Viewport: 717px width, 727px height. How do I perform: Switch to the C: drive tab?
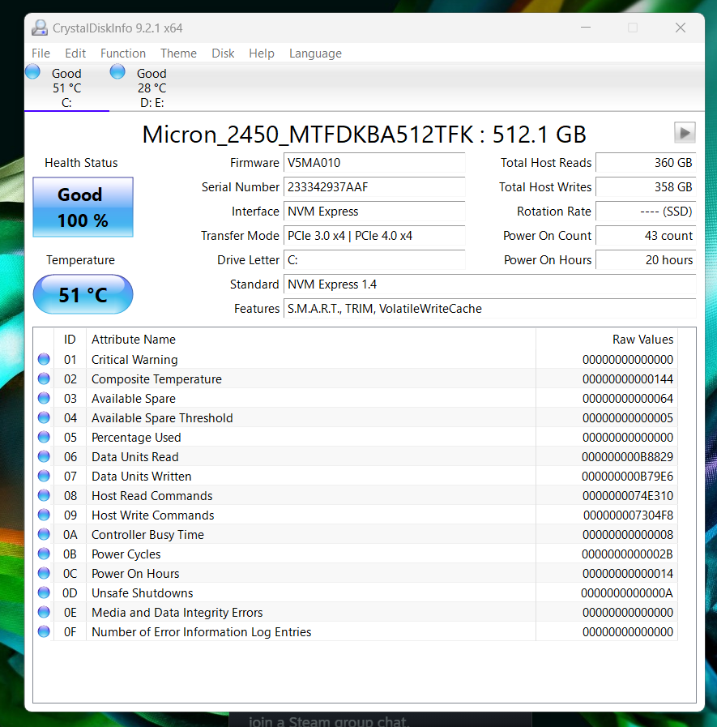[x=66, y=88]
